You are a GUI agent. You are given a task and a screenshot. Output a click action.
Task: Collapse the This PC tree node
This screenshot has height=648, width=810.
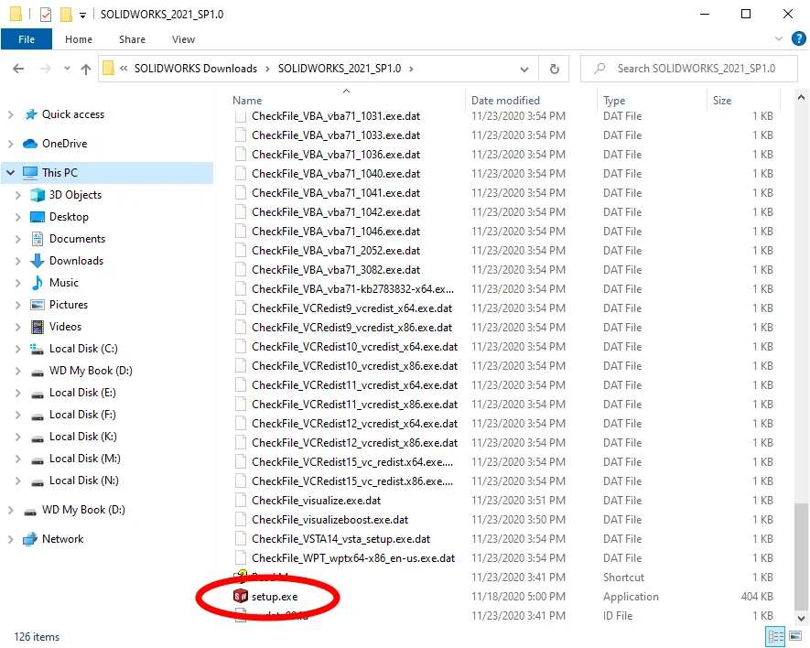[10, 173]
